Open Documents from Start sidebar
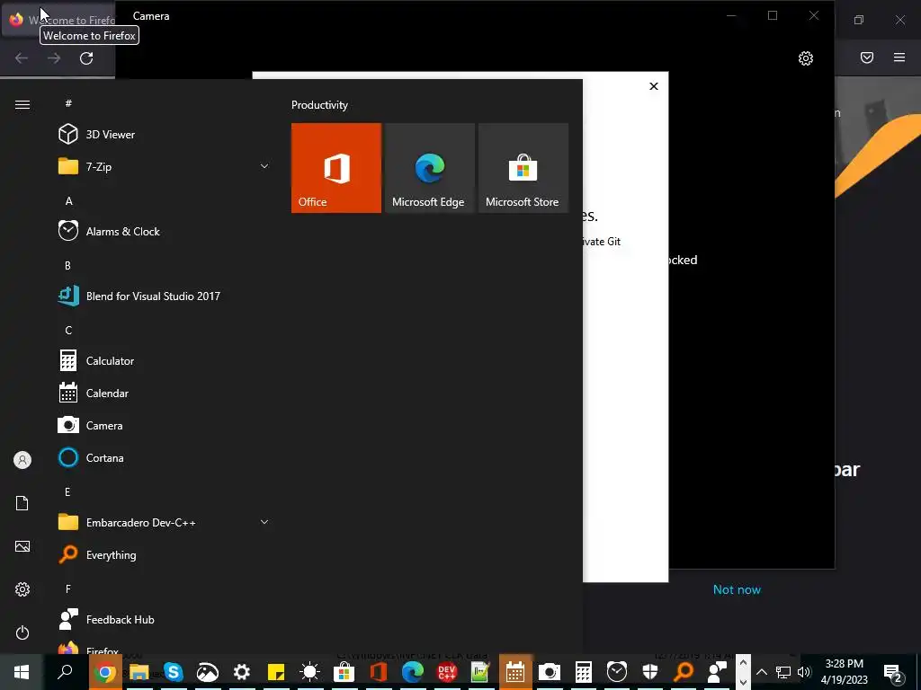 [22, 503]
